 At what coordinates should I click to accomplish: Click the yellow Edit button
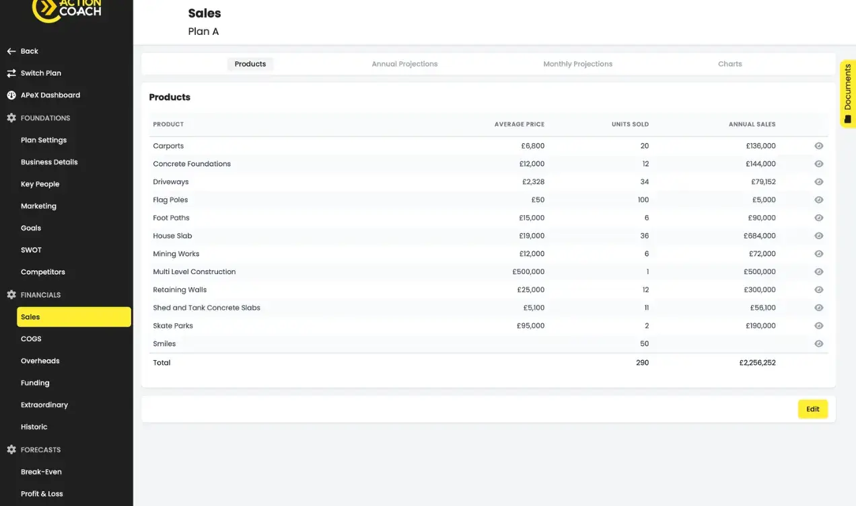tap(813, 409)
